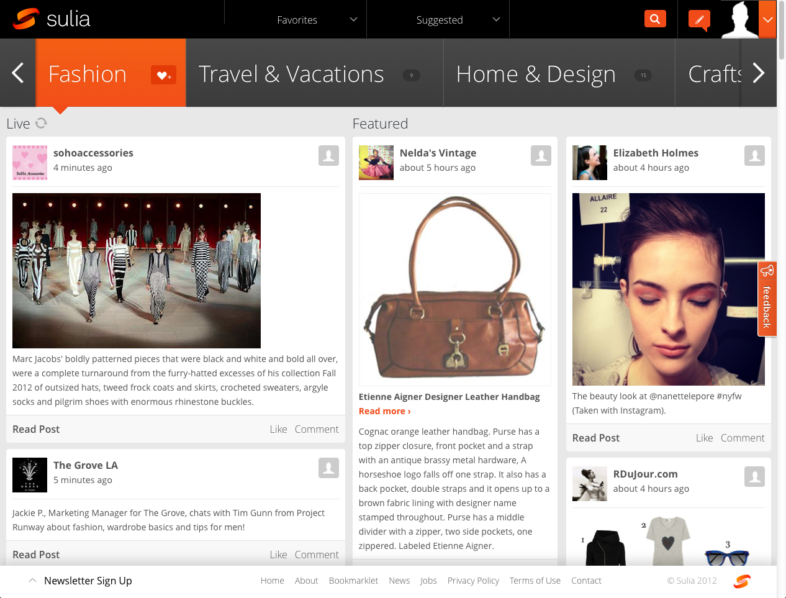
Task: Read Post for the sohoaccessories item
Action: pos(36,429)
